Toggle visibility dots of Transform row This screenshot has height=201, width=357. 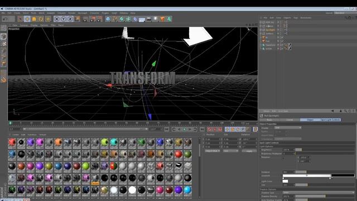[281, 45]
